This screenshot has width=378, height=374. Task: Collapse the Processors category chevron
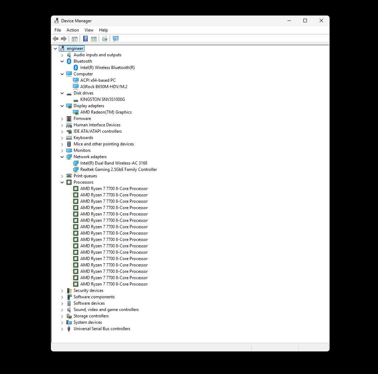click(62, 183)
